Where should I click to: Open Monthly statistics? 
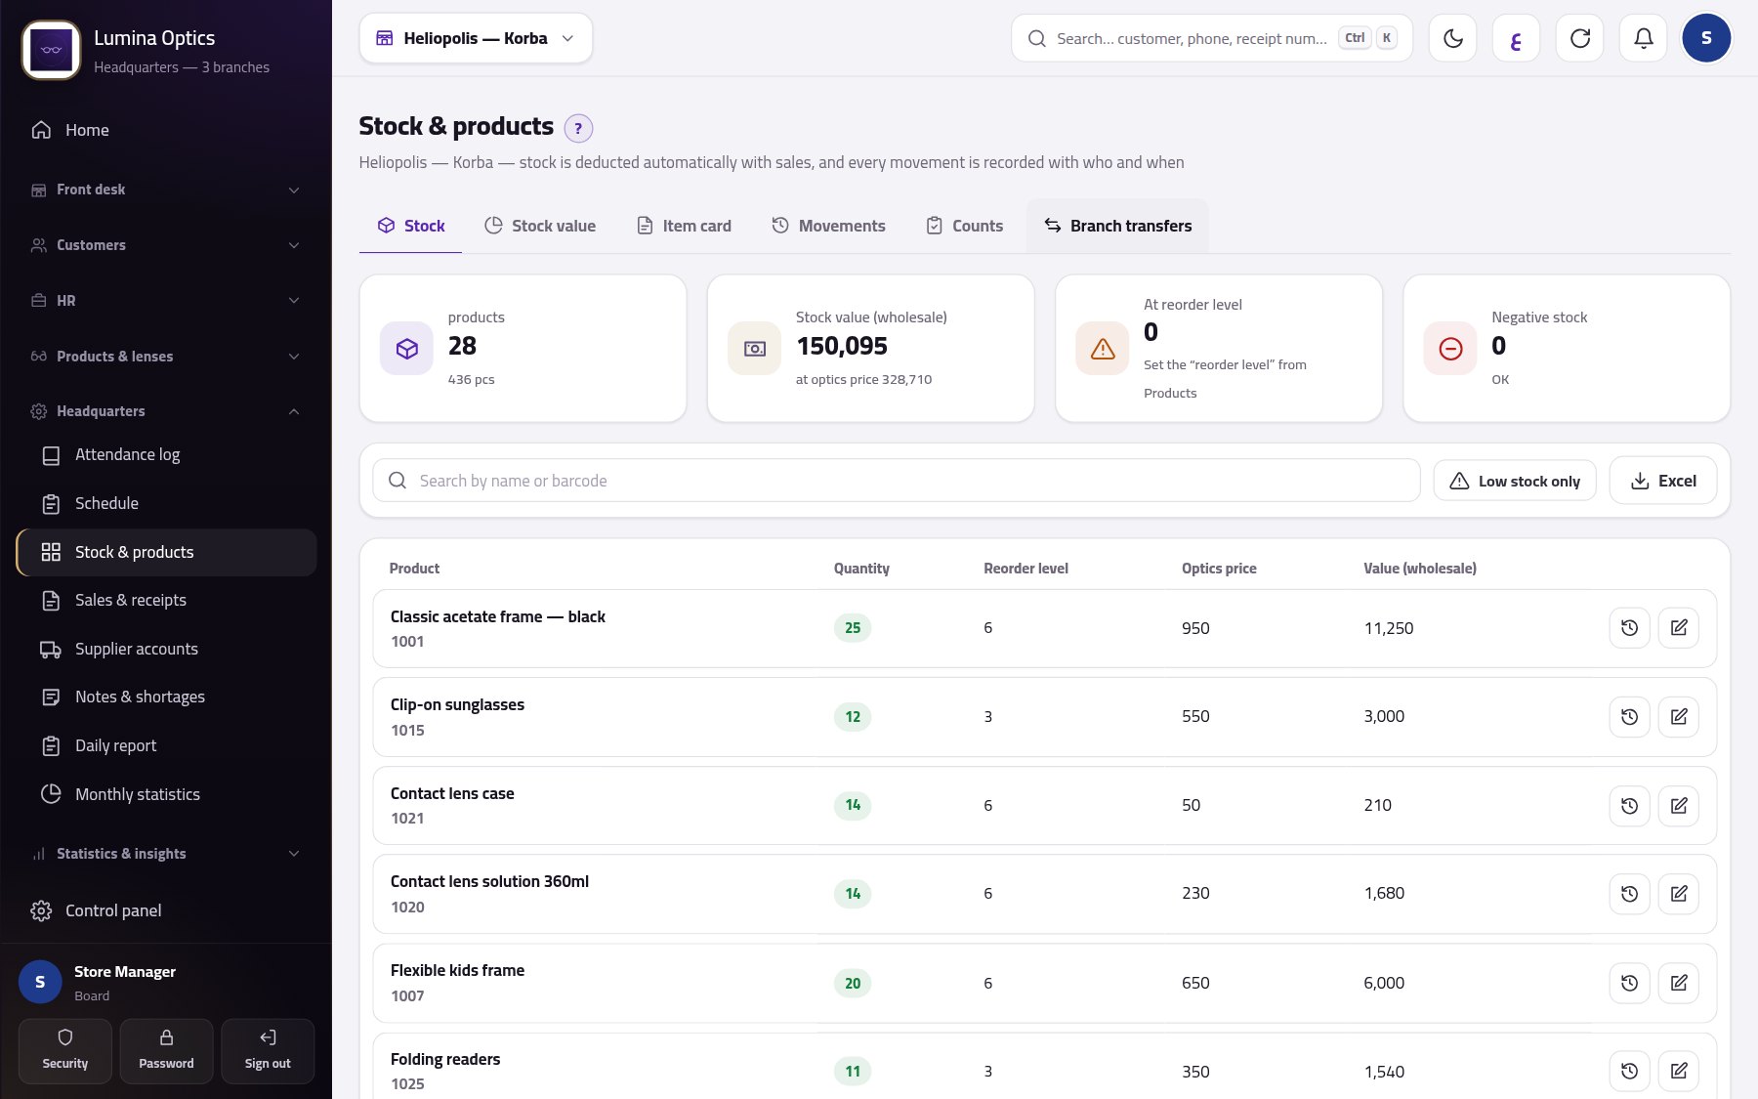tap(166, 795)
